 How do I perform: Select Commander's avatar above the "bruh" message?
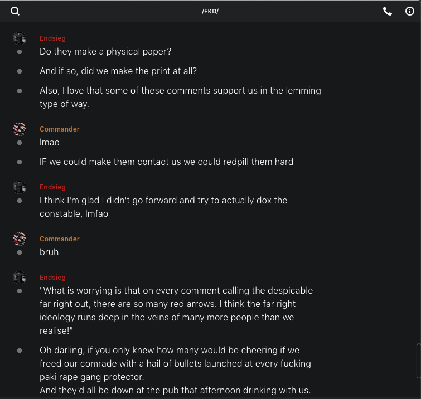pos(20,239)
